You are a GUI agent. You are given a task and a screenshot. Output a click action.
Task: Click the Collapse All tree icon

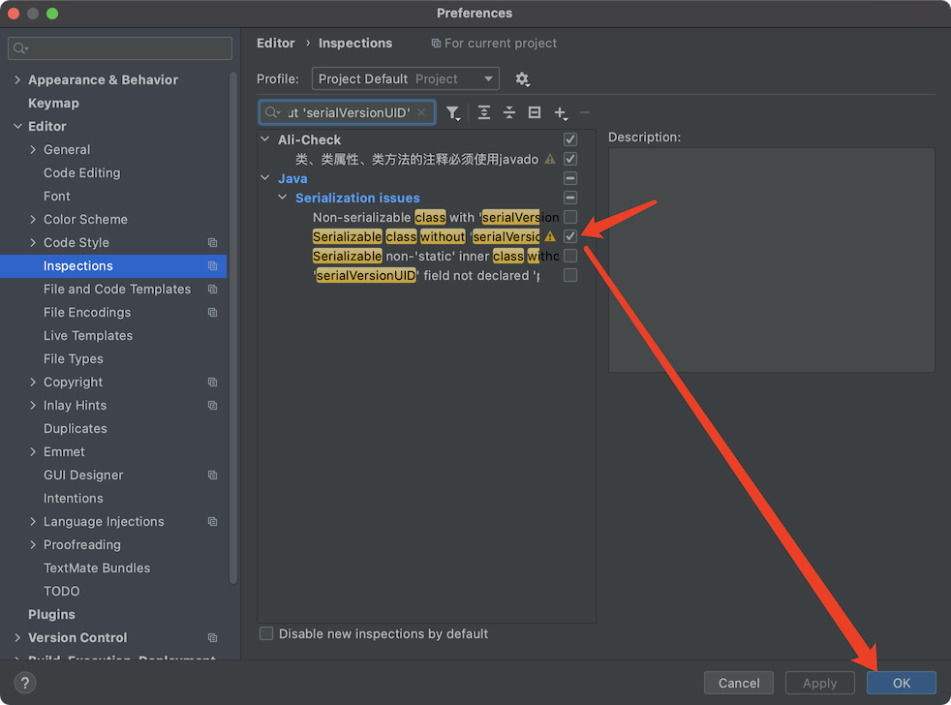tap(509, 113)
